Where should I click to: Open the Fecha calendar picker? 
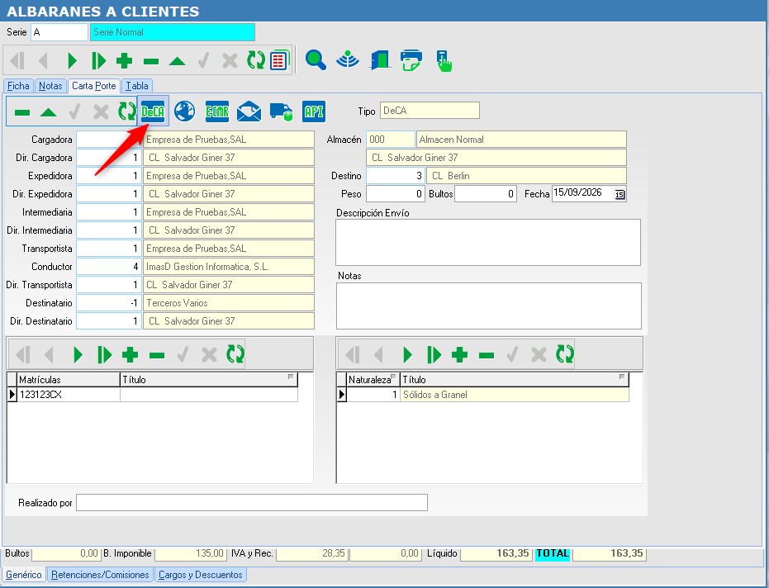pyautogui.click(x=619, y=194)
